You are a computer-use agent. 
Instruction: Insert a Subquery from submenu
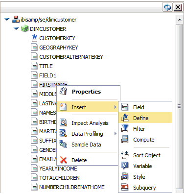(145, 188)
